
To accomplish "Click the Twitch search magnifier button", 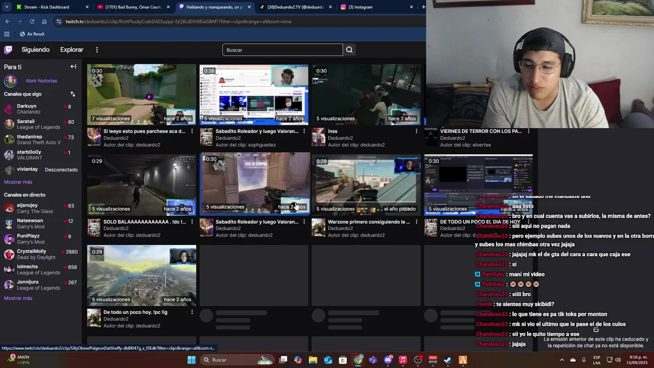I will coord(349,50).
